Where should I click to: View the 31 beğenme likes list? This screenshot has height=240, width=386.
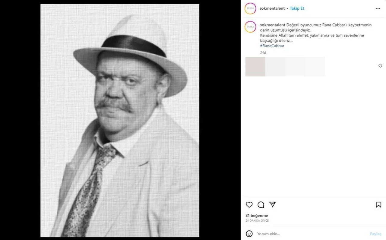point(257,216)
